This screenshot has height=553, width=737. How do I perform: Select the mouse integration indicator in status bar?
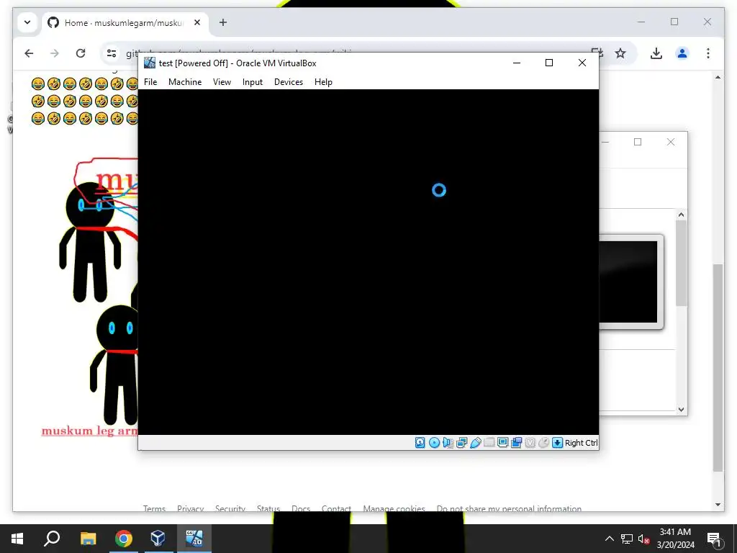543,443
